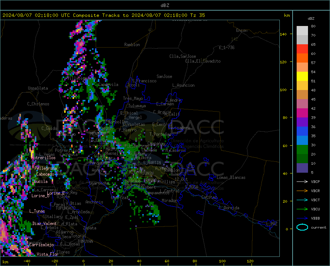The height and width of the screenshot is (266, 330).
Task: Choose the gold 48-51 dBZ swatch
Action: 302,86
